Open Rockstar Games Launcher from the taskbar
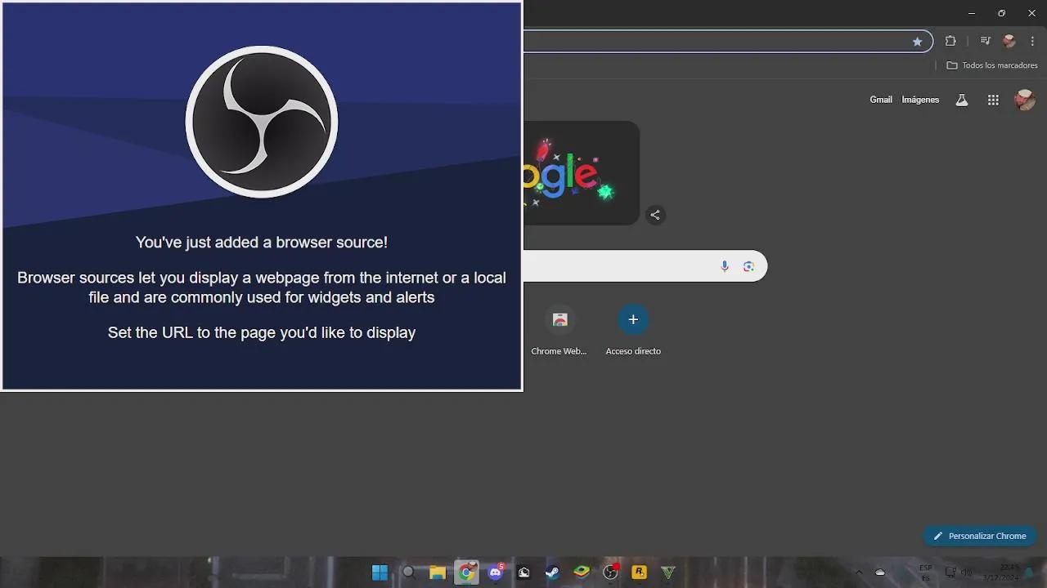Viewport: 1047px width, 588px height. pyautogui.click(x=640, y=572)
